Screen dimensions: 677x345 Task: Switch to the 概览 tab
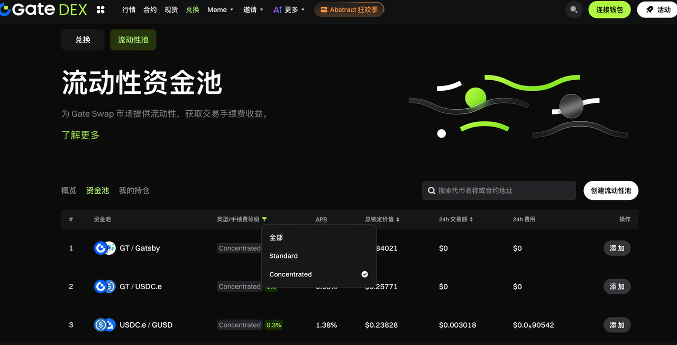coord(69,190)
